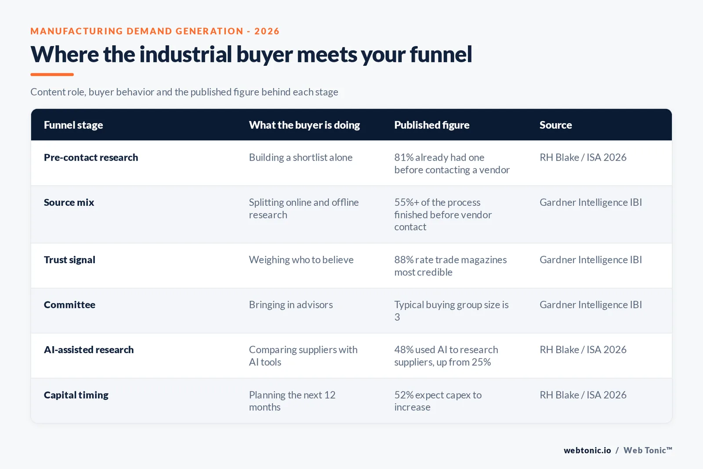Click 'Gardner Intelligence IBI' in Committee row
Viewport: 703px width, 469px height.
[591, 304]
